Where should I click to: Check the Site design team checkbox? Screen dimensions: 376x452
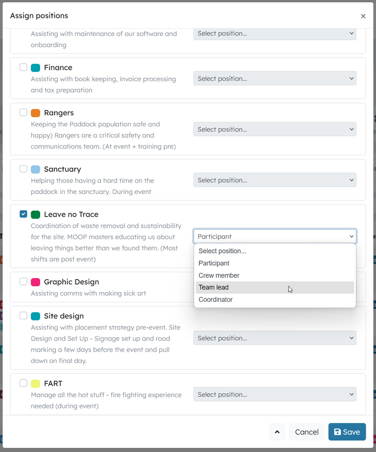click(24, 316)
